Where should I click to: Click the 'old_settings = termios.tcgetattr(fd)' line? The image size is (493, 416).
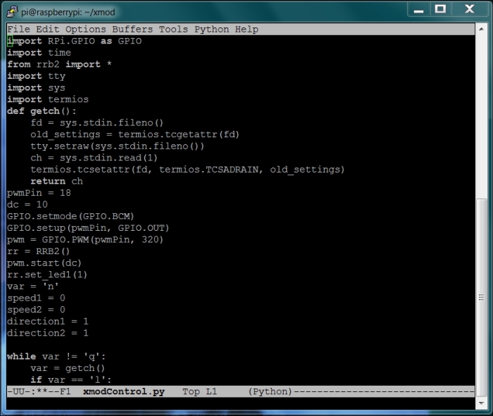coord(135,134)
